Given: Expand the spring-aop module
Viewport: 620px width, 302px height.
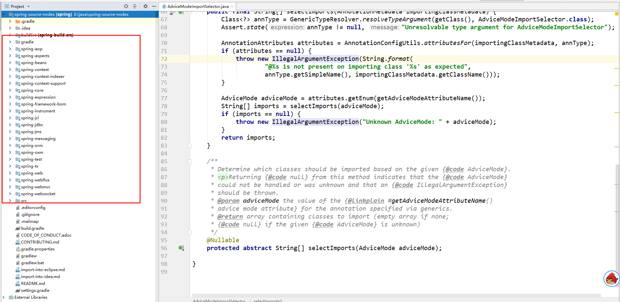Looking at the screenshot, I should point(10,49).
